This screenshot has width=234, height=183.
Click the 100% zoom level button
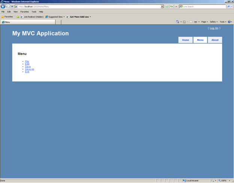[x=222, y=181]
